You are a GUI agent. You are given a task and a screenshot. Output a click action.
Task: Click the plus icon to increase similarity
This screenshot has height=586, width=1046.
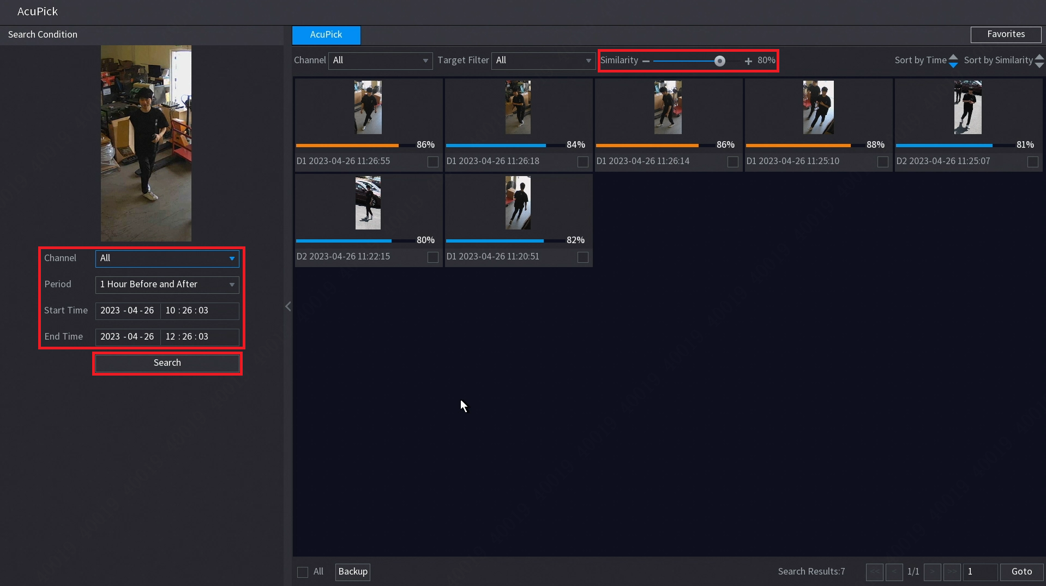(748, 61)
